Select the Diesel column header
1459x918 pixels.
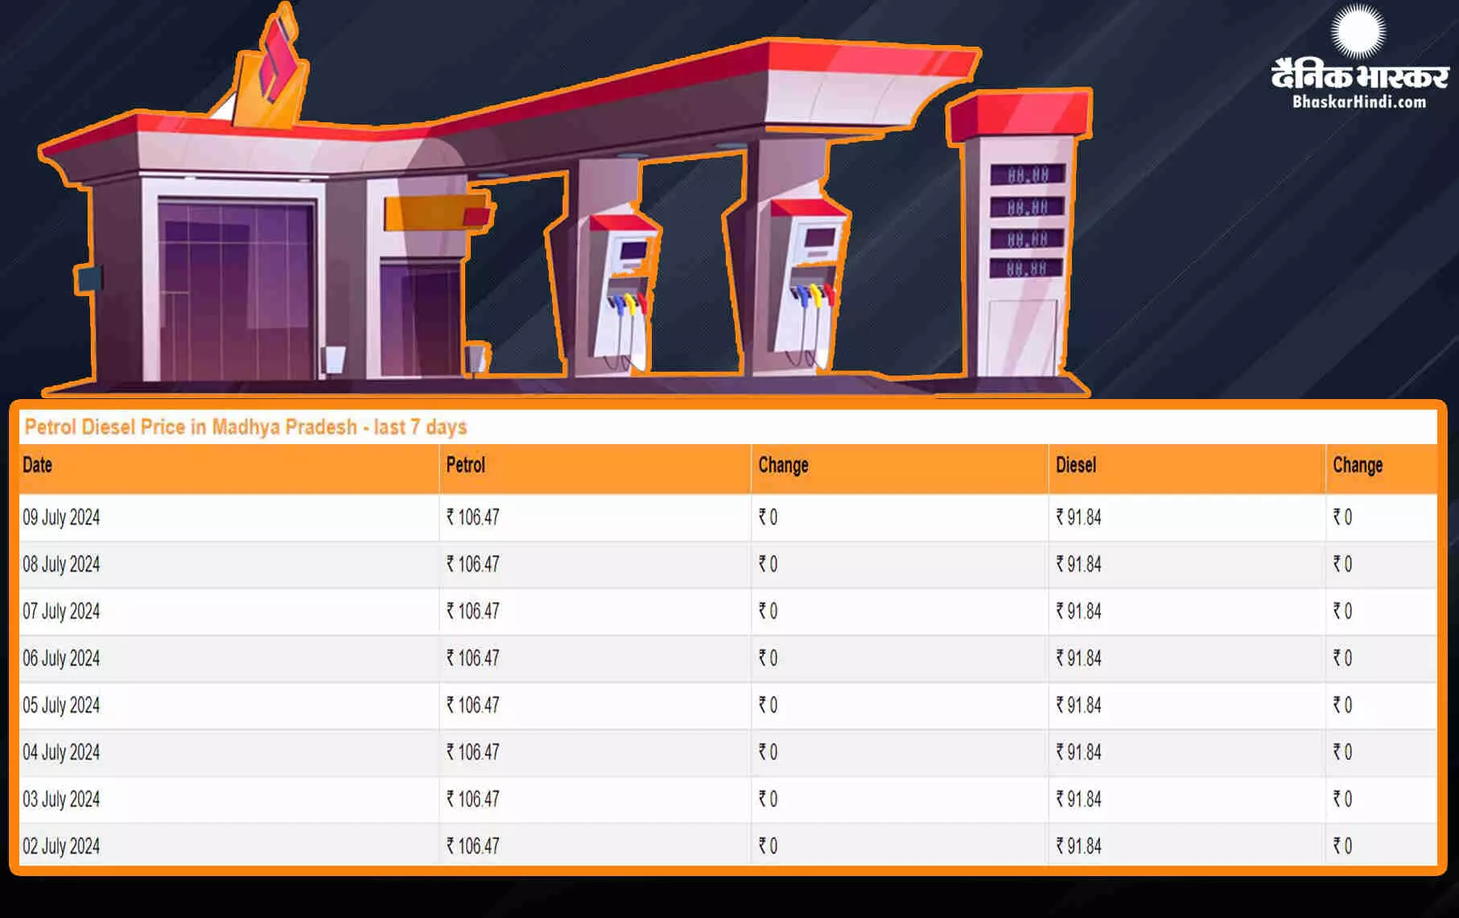pyautogui.click(x=1076, y=465)
